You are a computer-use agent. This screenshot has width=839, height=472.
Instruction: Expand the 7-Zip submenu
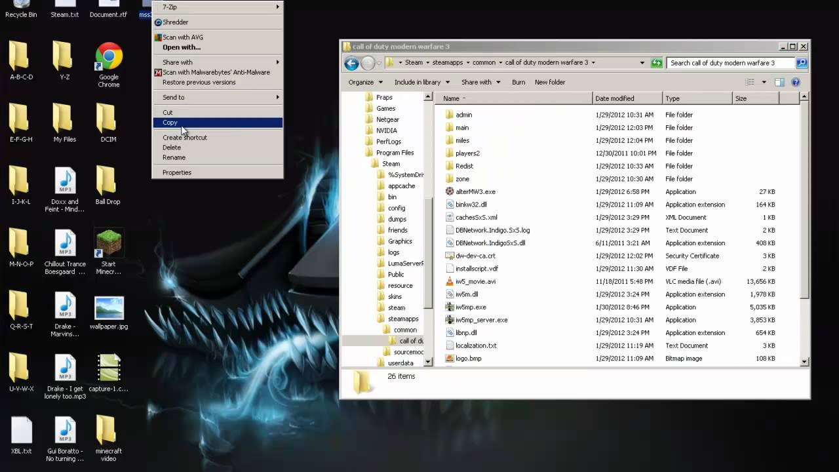pyautogui.click(x=218, y=7)
